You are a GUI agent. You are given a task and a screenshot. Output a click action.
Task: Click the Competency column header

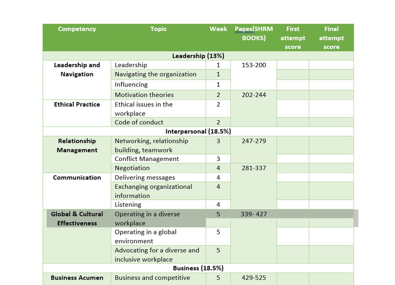[x=76, y=29]
